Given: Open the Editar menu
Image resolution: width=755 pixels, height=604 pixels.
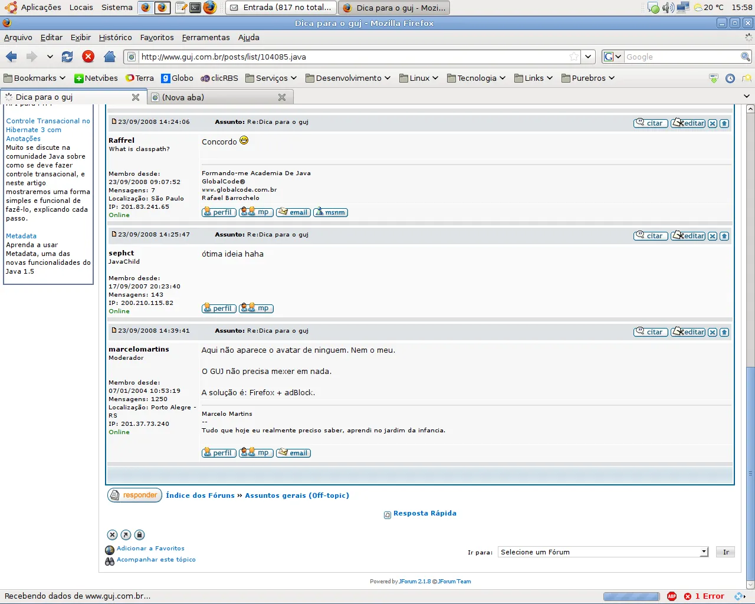Looking at the screenshot, I should pos(51,37).
